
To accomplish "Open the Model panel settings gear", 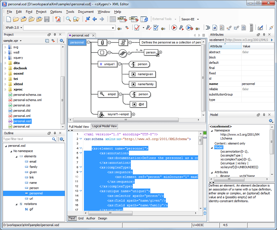I will coord(271,121).
